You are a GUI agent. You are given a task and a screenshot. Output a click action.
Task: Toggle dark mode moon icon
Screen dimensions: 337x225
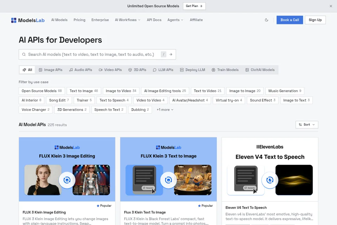point(266,20)
